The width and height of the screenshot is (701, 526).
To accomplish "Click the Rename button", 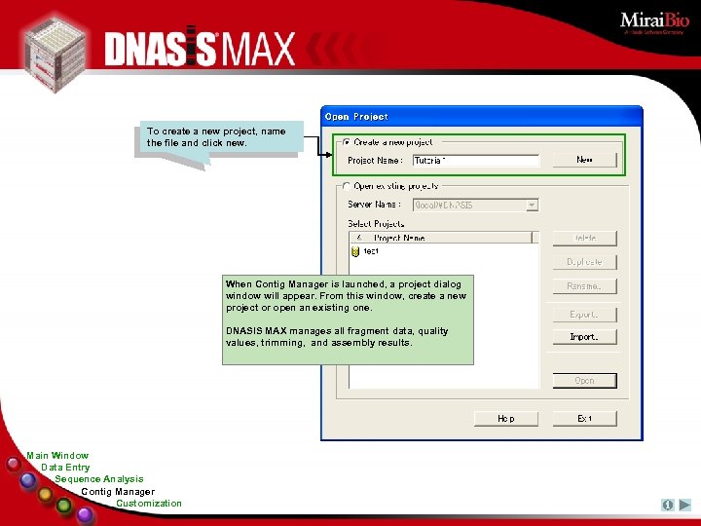I will click(584, 286).
